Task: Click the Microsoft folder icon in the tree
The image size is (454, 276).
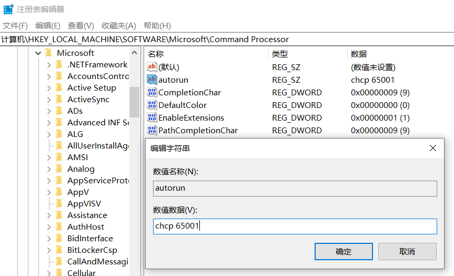Action: [x=48, y=53]
